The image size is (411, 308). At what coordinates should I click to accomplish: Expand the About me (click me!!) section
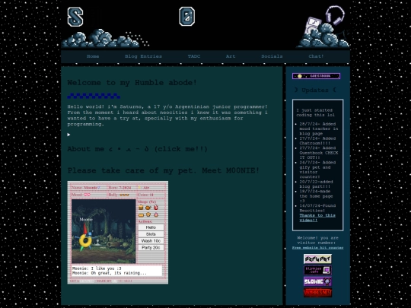(137, 149)
